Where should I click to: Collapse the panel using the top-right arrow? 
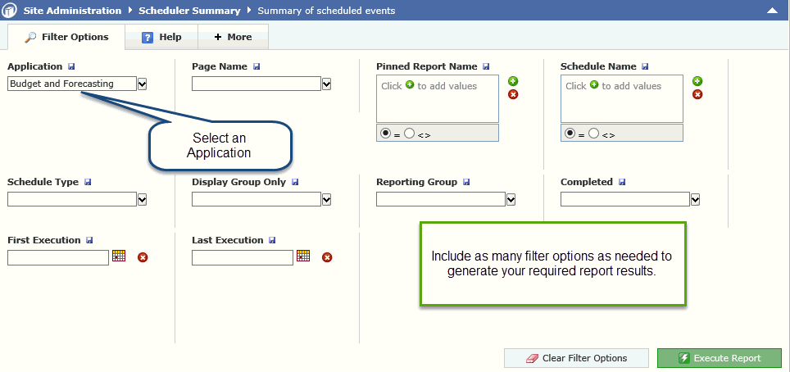(772, 11)
